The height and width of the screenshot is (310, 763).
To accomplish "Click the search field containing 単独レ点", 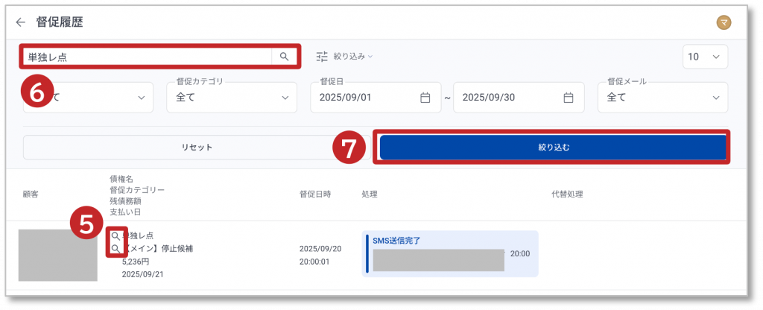I will point(146,56).
